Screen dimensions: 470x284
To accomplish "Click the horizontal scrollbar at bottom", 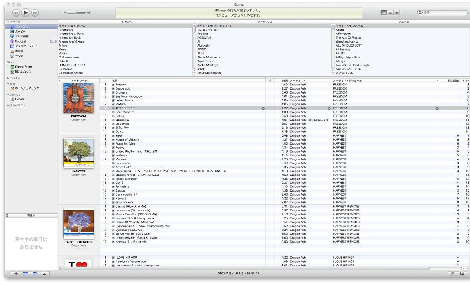I will tap(244, 269).
